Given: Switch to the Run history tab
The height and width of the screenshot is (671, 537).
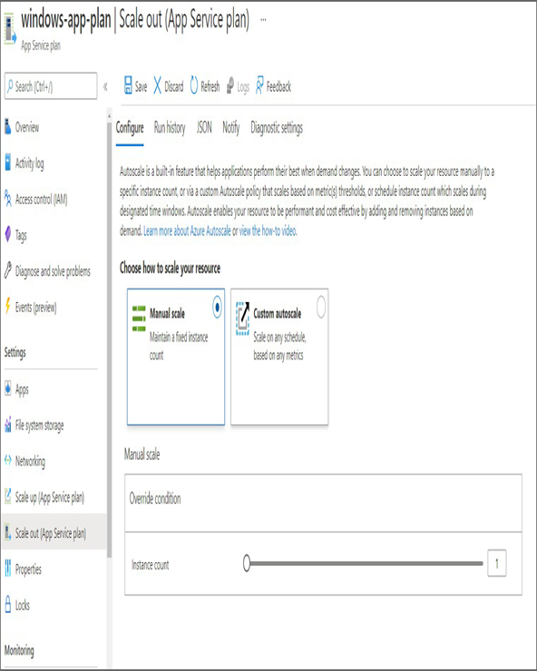Looking at the screenshot, I should [x=170, y=128].
